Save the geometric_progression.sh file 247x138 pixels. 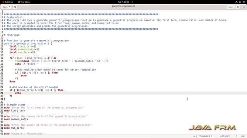(230, 7)
